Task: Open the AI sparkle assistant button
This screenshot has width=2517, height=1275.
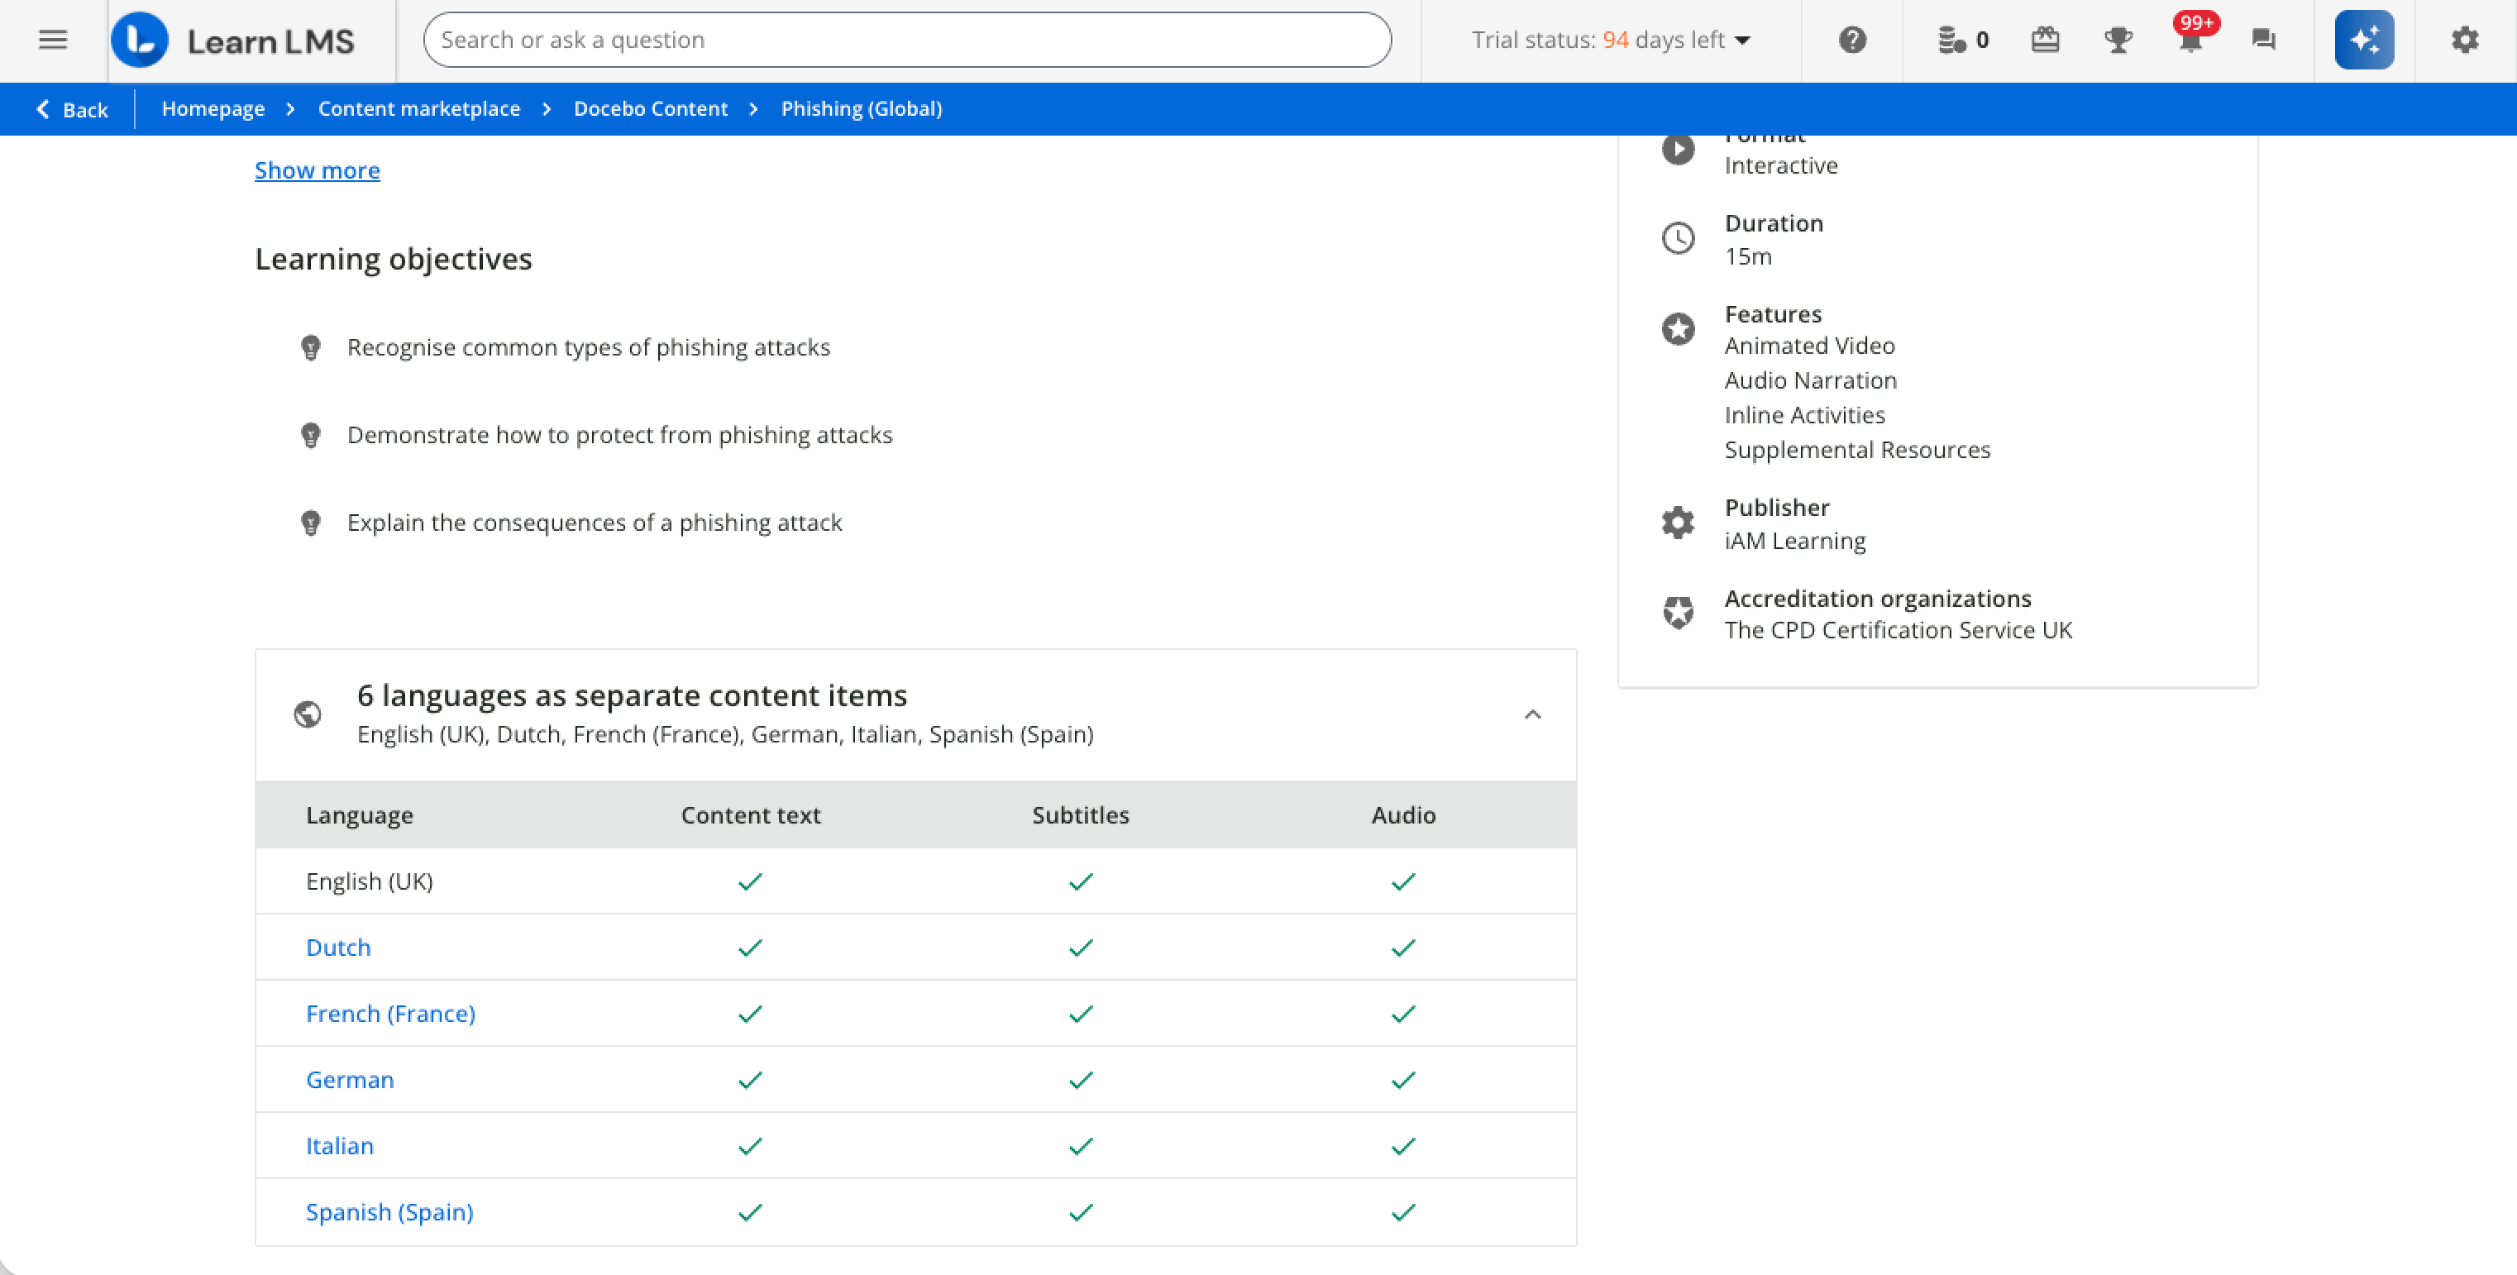Action: pyautogui.click(x=2363, y=40)
